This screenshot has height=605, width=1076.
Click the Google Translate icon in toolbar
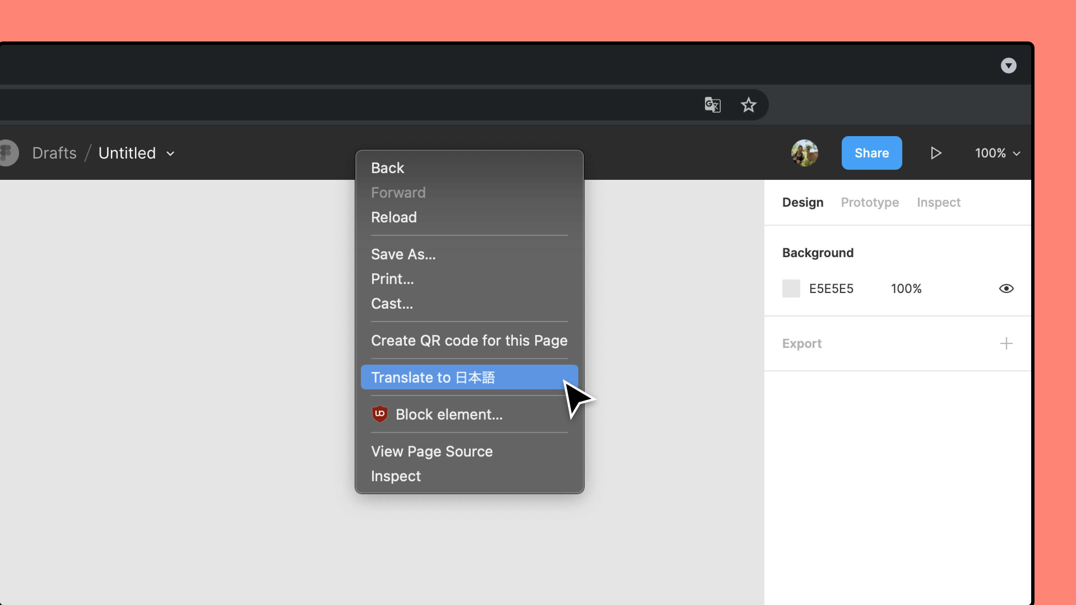(712, 104)
